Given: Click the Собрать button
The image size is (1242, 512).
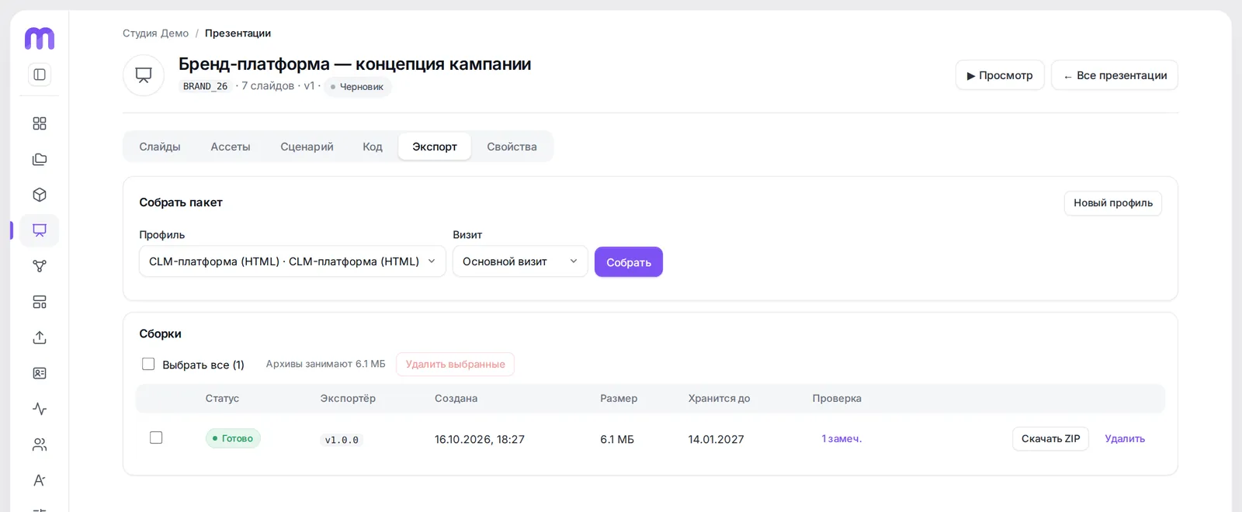Looking at the screenshot, I should [x=629, y=262].
